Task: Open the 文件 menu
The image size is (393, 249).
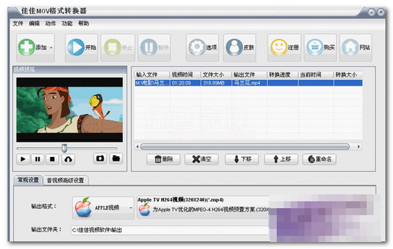Action: (x=18, y=24)
